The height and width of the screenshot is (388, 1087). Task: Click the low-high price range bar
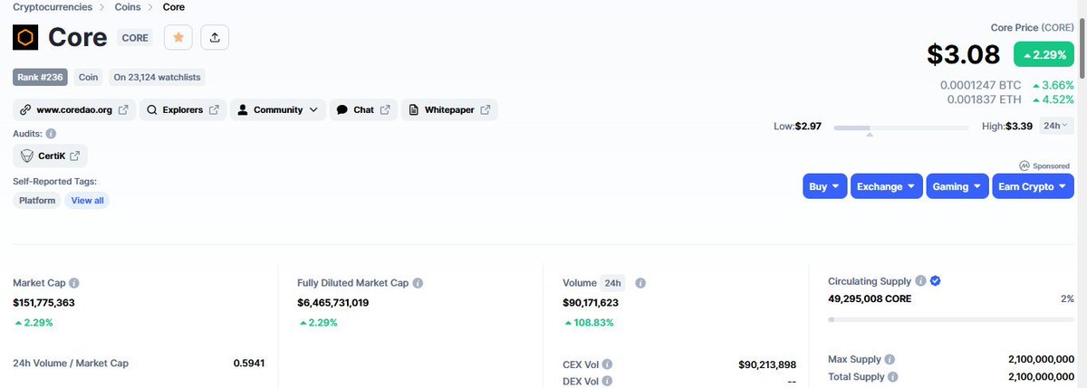pyautogui.click(x=901, y=128)
